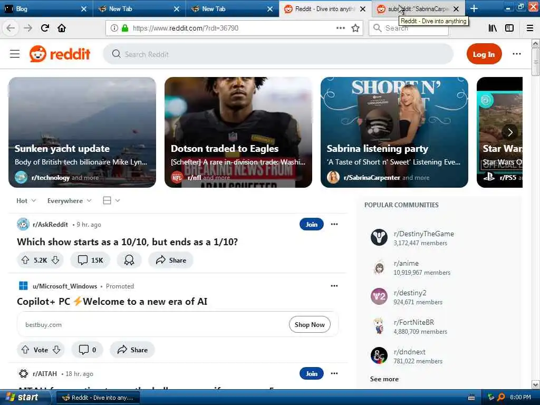Switch to the Blog tab
Viewport: 540px width, 405px height.
(x=46, y=8)
